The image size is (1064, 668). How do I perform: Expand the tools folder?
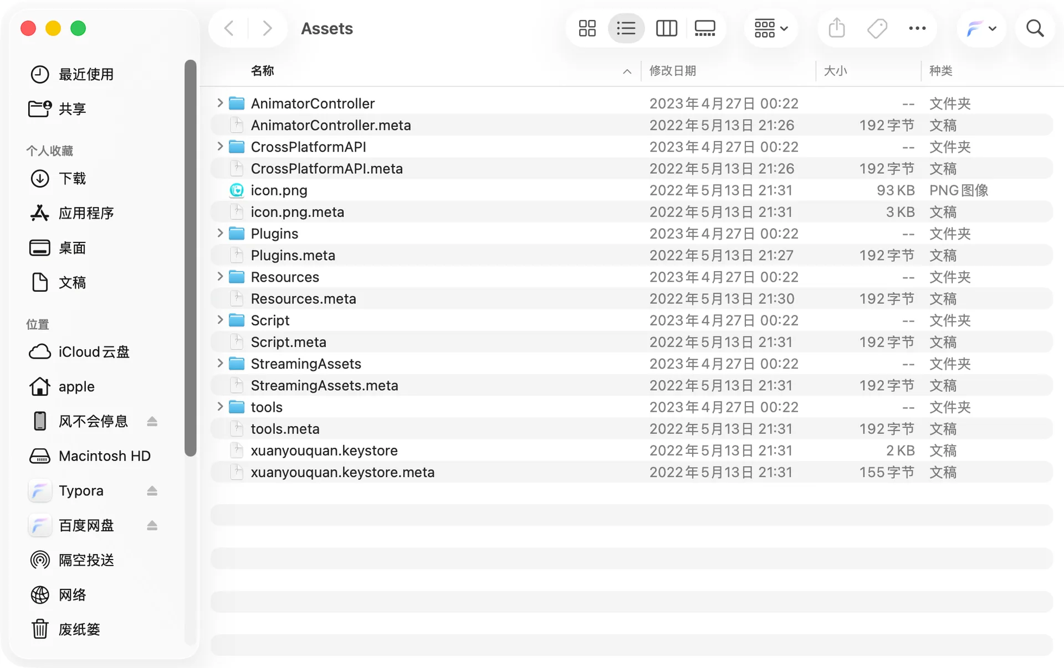pos(220,407)
